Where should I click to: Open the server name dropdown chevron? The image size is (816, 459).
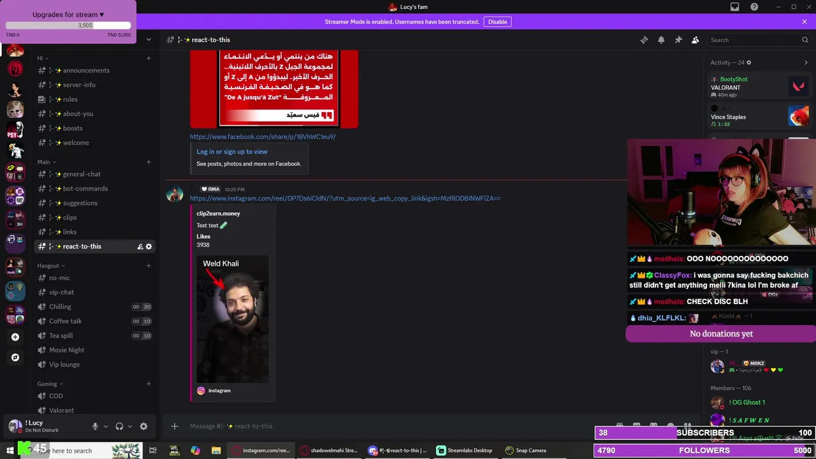coord(149,40)
